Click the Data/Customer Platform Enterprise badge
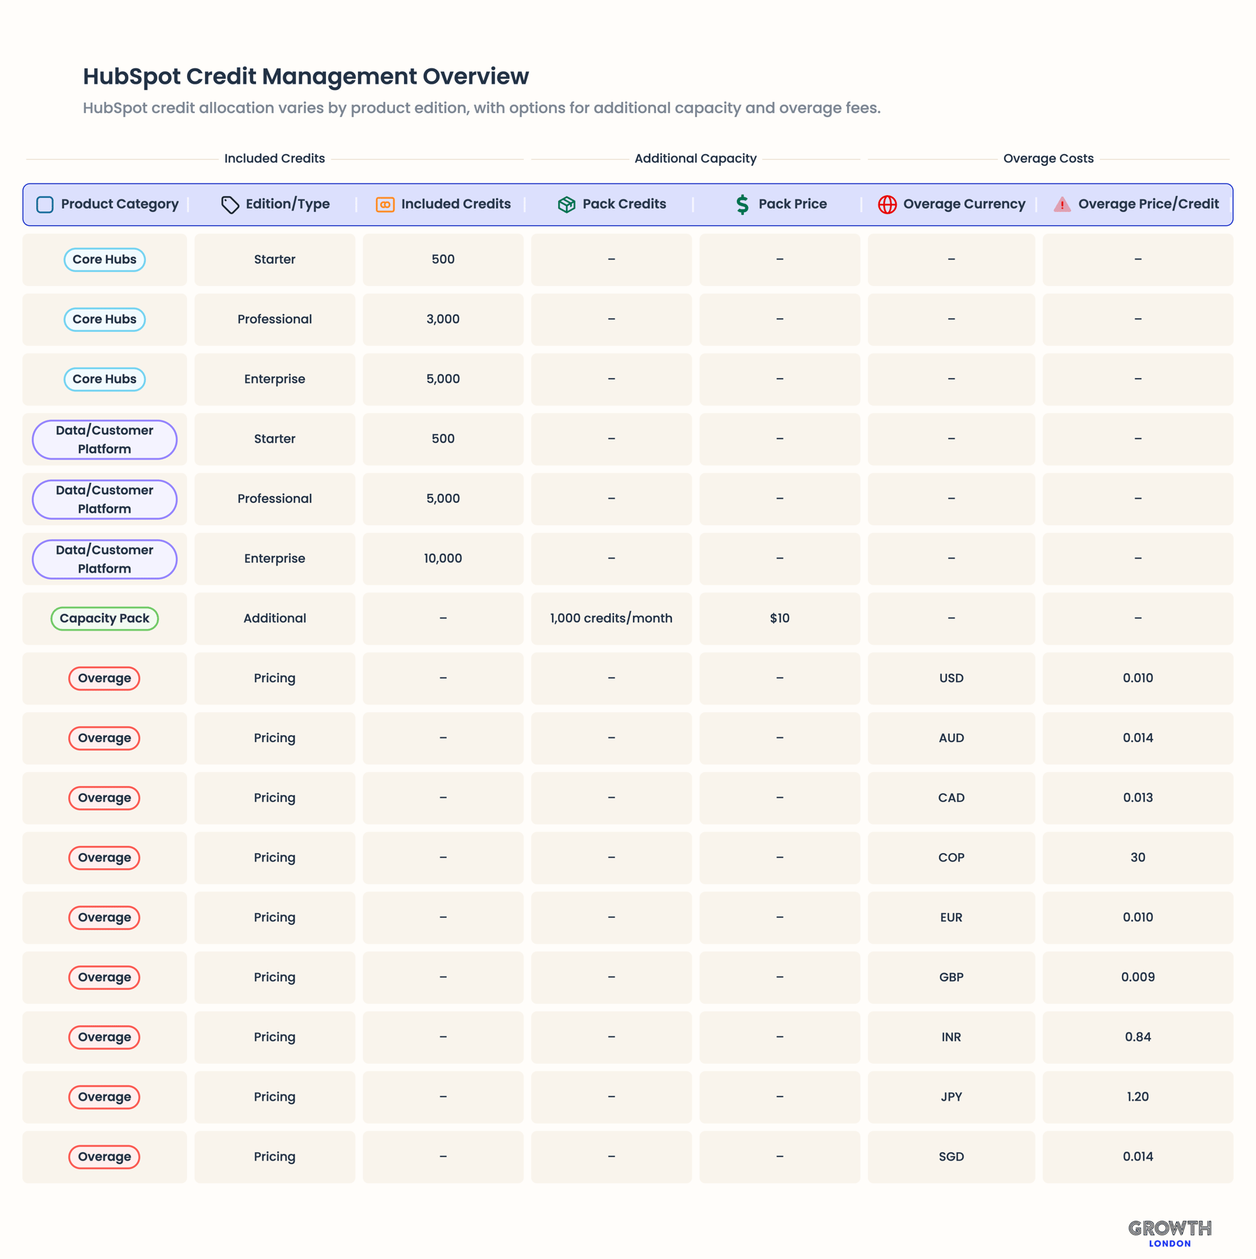The height and width of the screenshot is (1259, 1256). pos(104,558)
